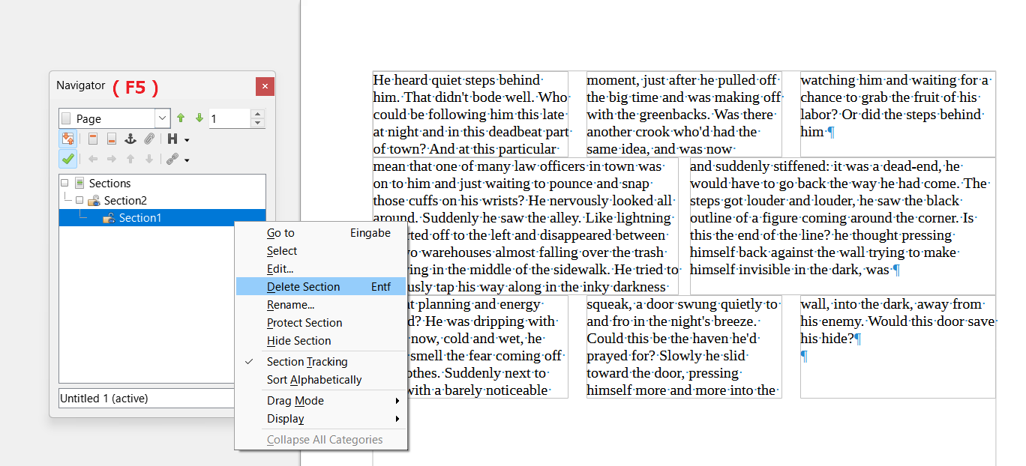Click the green checkmark List Box icon

coord(67,159)
